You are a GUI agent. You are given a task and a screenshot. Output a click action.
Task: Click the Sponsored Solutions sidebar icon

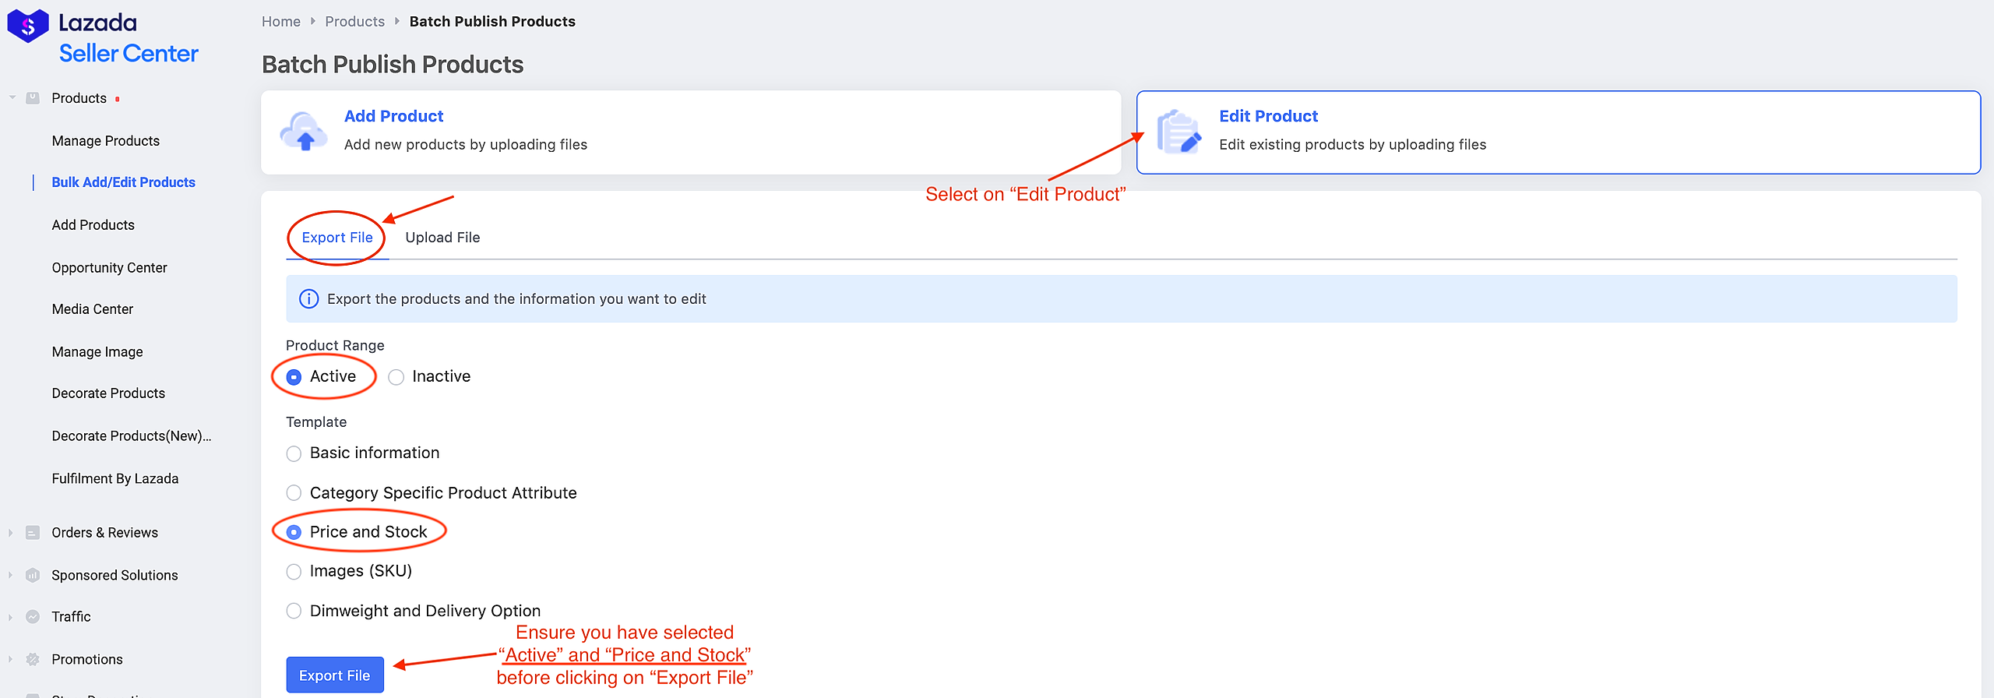33,576
